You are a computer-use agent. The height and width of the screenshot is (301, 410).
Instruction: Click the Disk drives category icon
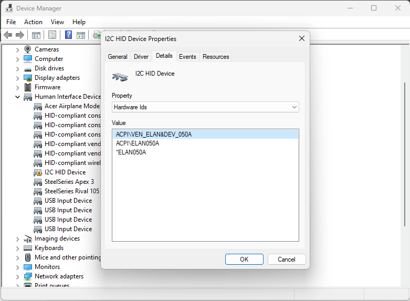click(x=28, y=69)
